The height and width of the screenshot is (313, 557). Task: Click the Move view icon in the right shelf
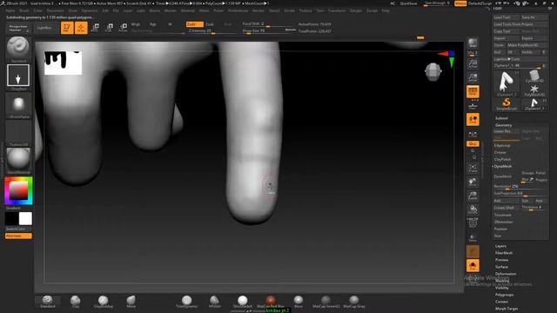coord(473,183)
